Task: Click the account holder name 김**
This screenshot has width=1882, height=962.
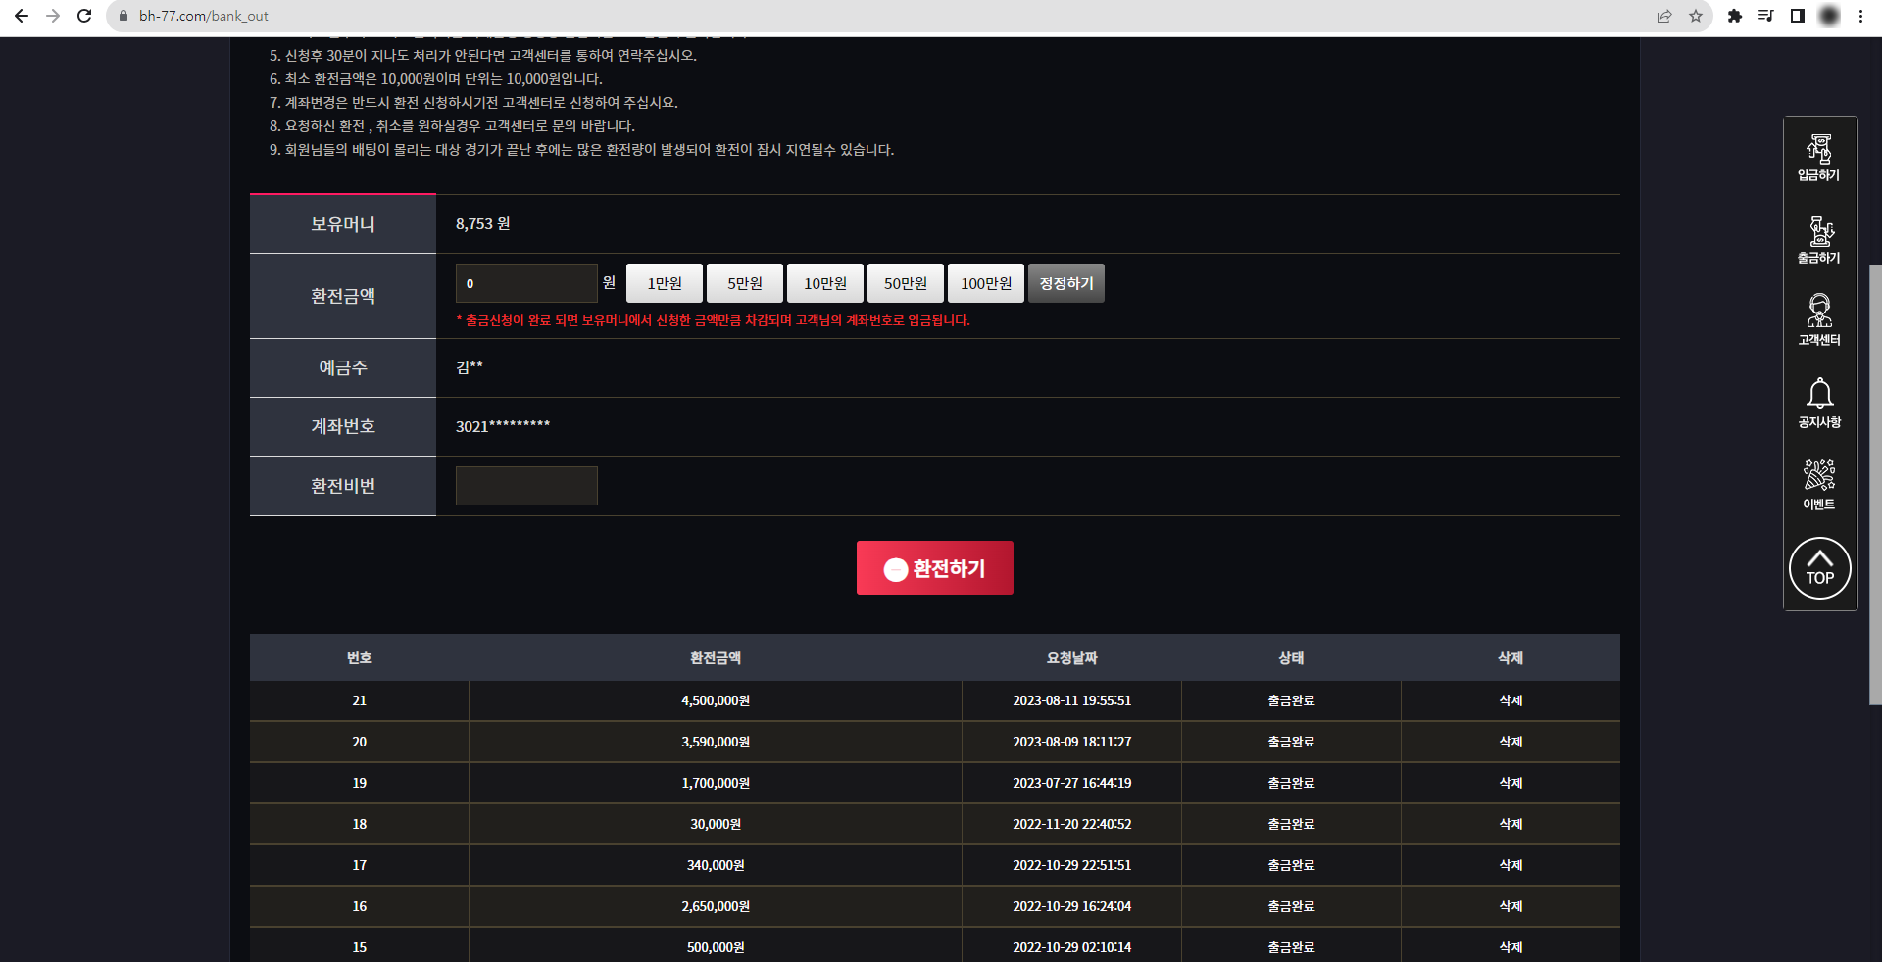Action: point(470,367)
